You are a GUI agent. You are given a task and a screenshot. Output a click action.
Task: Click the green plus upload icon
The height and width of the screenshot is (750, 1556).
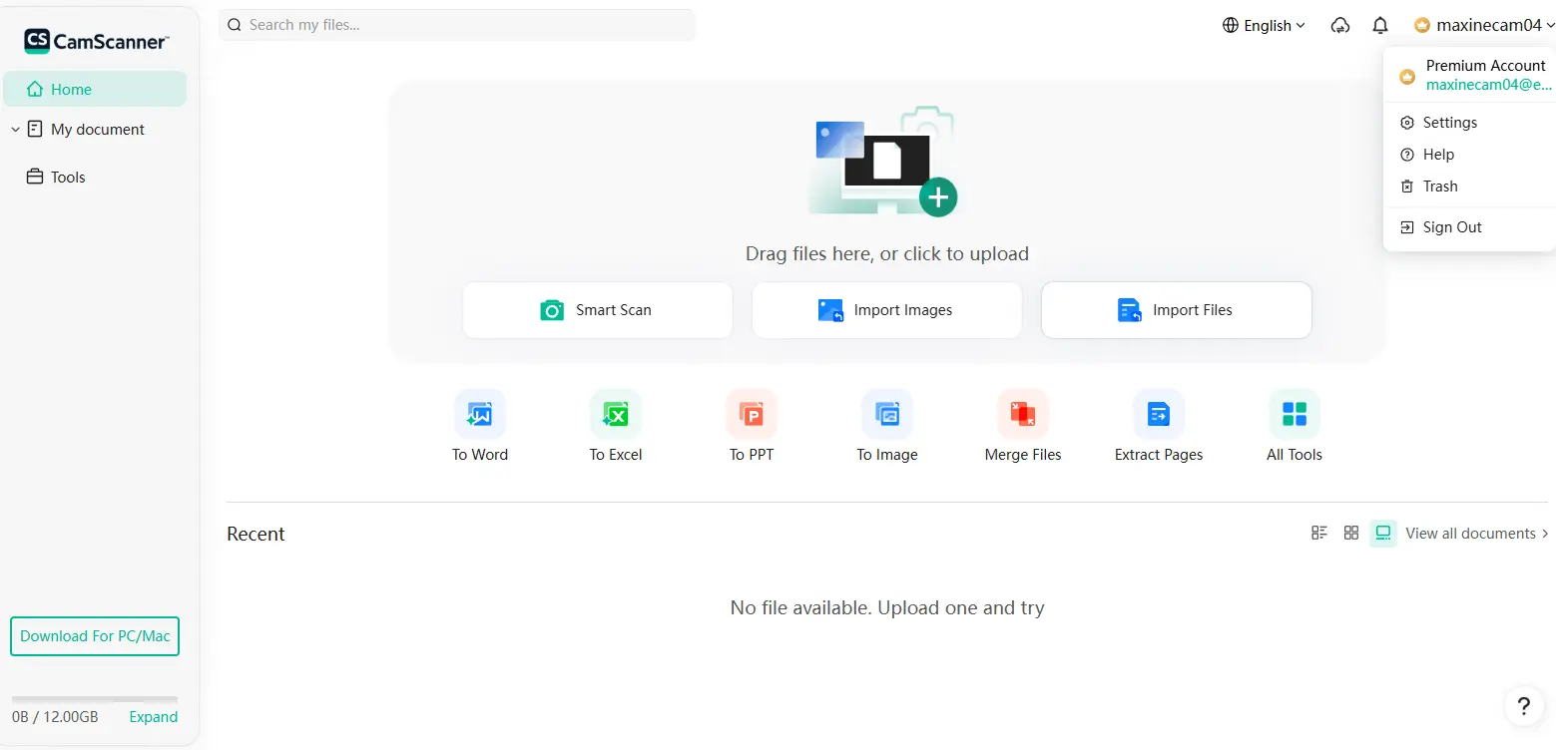click(x=937, y=197)
